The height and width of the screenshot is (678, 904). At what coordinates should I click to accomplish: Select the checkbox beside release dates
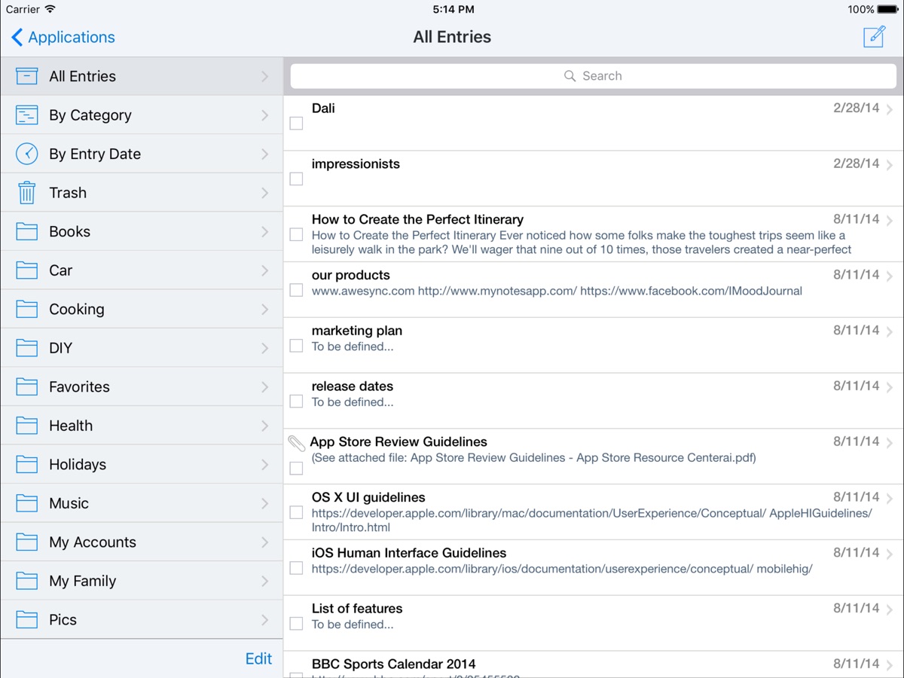pos(297,402)
